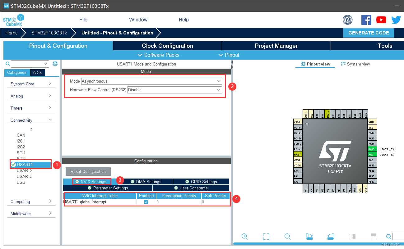Image resolution: width=404 pixels, height=249 pixels.
Task: Expand the Timers category
Action: click(31, 108)
